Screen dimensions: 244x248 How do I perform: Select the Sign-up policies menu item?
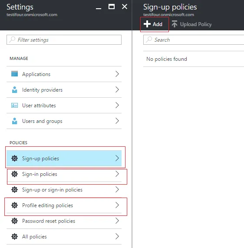(x=64, y=159)
